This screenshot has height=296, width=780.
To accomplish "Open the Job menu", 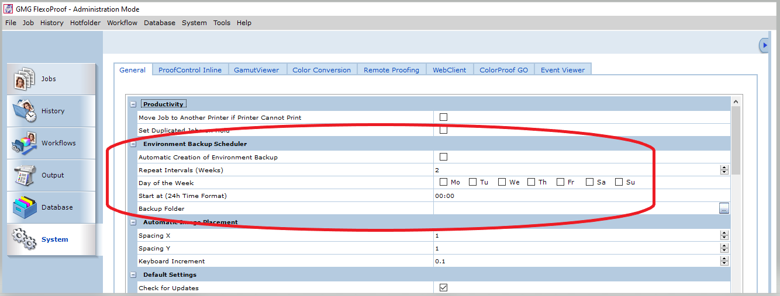I will [x=28, y=23].
